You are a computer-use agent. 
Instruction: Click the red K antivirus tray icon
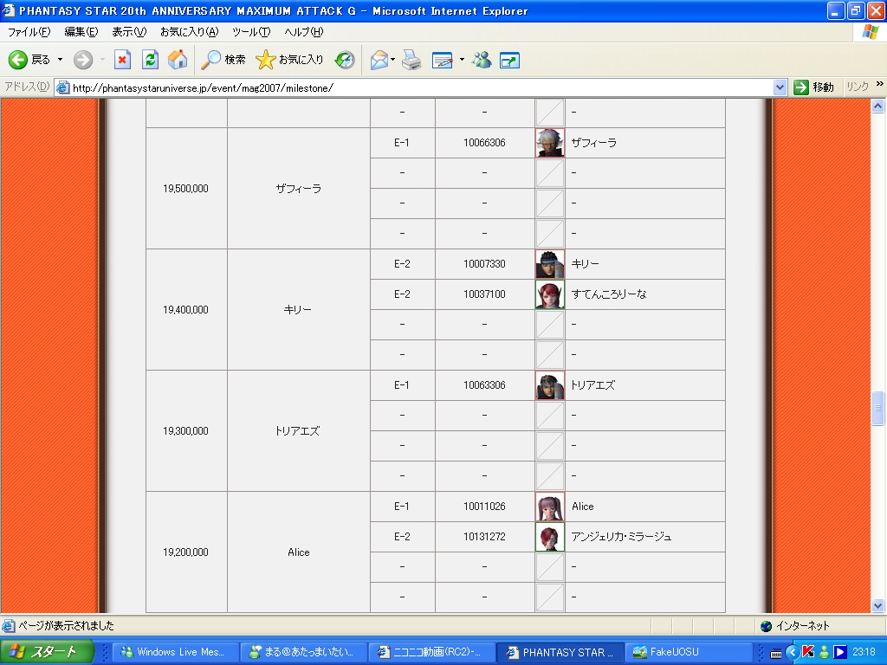pos(808,652)
